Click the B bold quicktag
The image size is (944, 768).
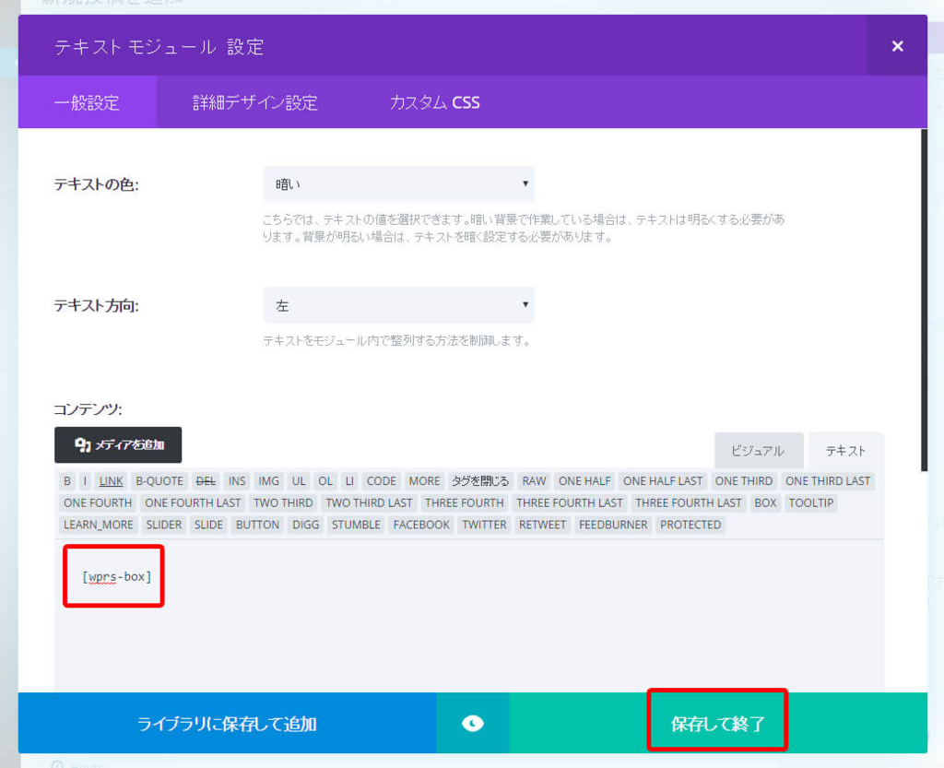click(x=67, y=481)
